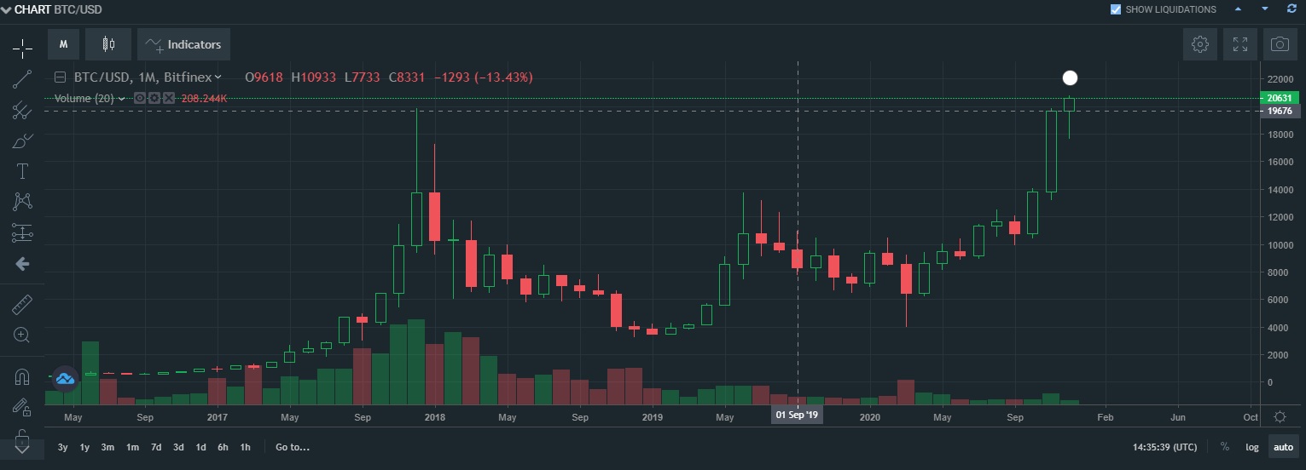Take a chart snapshot with camera
This screenshot has width=1306, height=470.
click(1280, 44)
